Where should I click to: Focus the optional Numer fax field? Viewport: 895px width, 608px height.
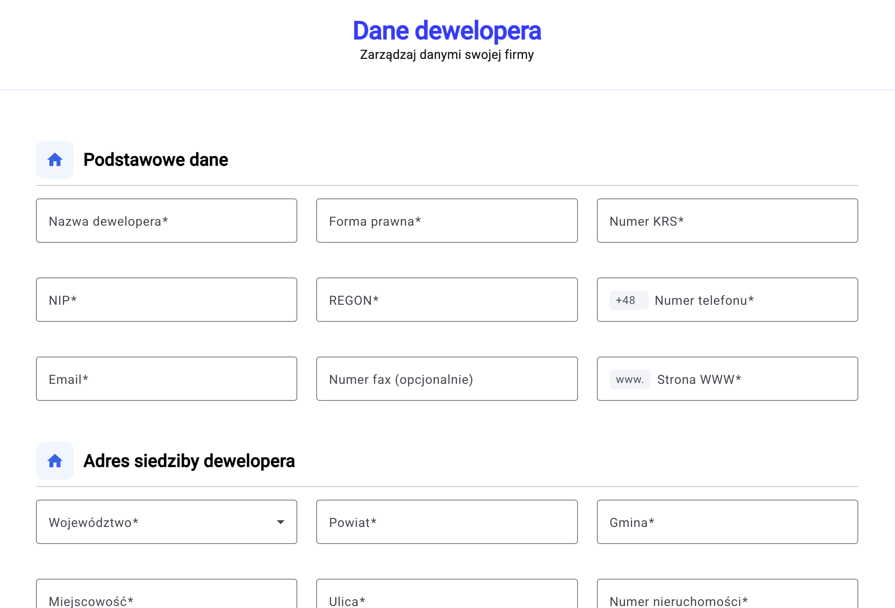(447, 379)
